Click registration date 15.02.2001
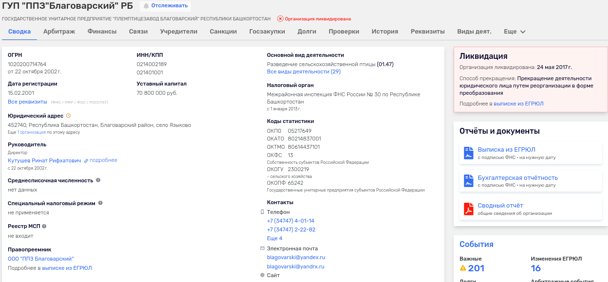Viewport: 608px width, 282px height. (21, 92)
